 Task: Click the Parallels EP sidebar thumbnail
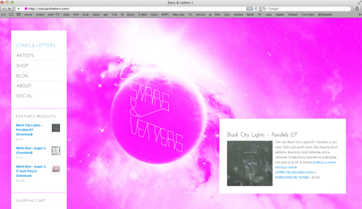(56, 128)
